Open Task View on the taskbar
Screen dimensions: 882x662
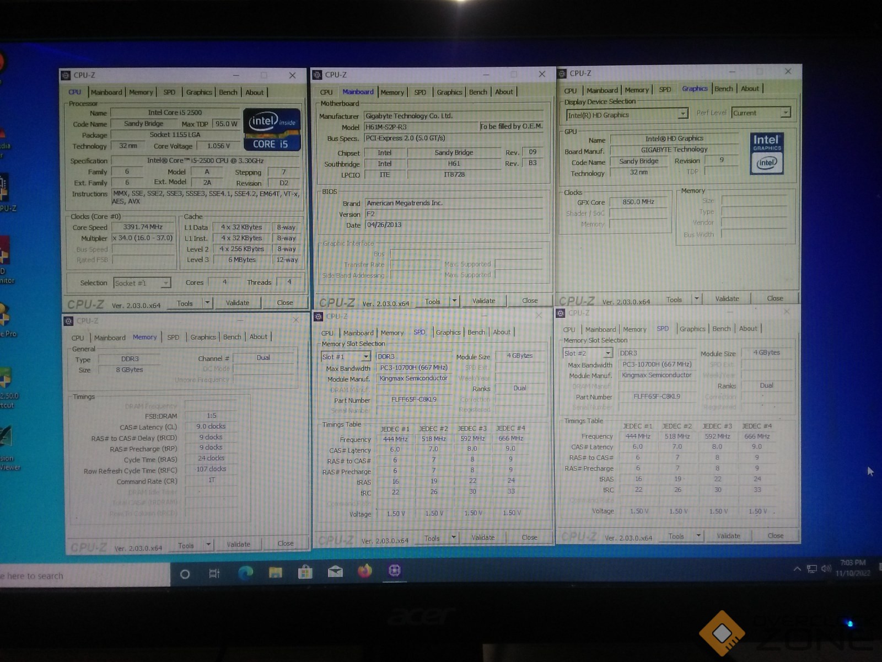[x=214, y=574]
